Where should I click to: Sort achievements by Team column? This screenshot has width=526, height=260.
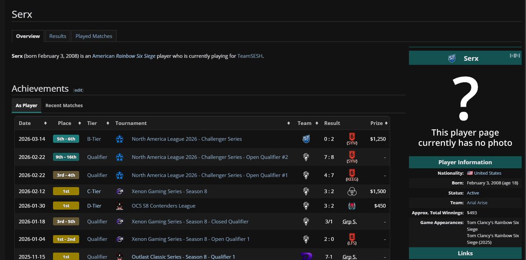coord(317,123)
